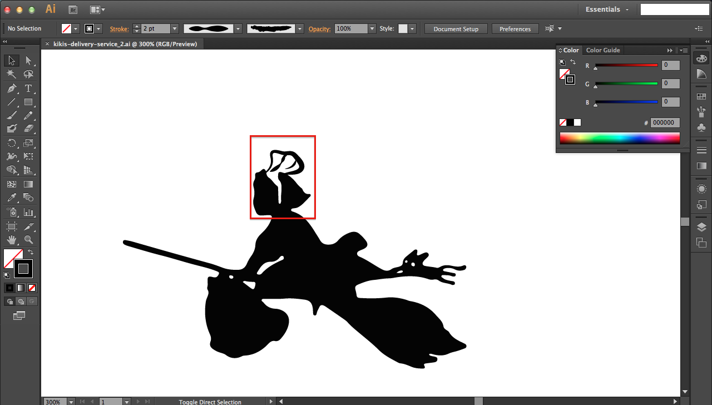Select the Pen tool
The height and width of the screenshot is (405, 712).
(12, 88)
